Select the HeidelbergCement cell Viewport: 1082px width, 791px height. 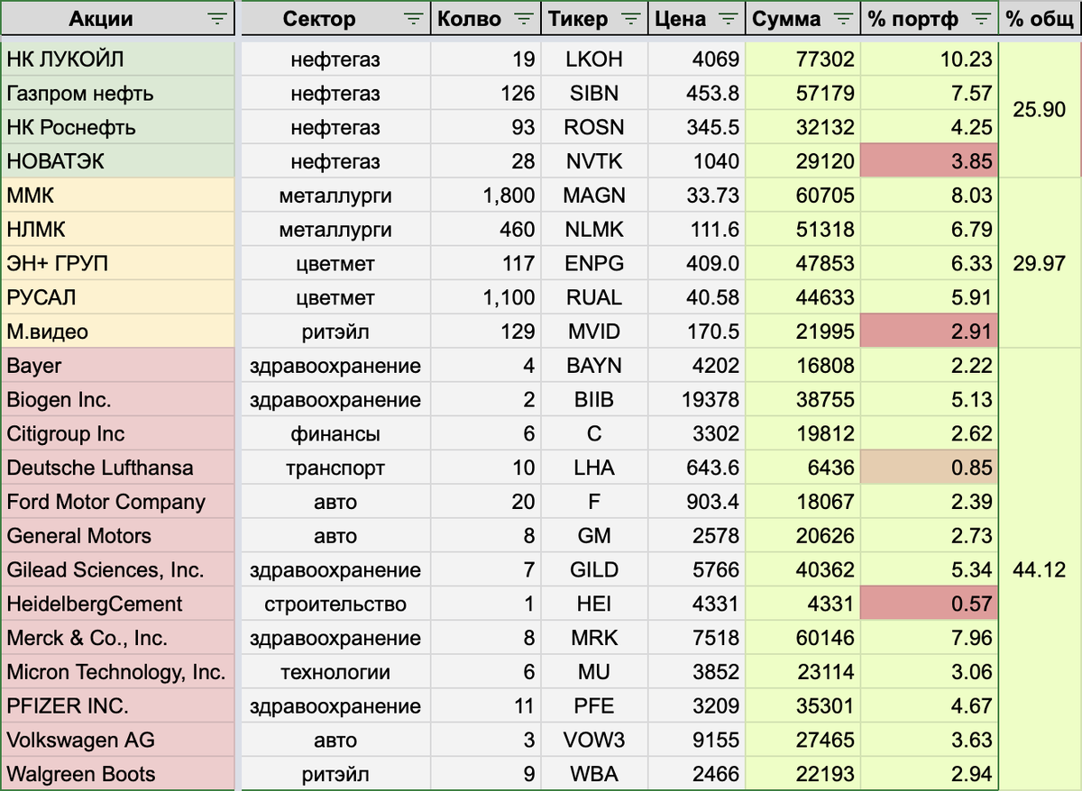point(118,604)
